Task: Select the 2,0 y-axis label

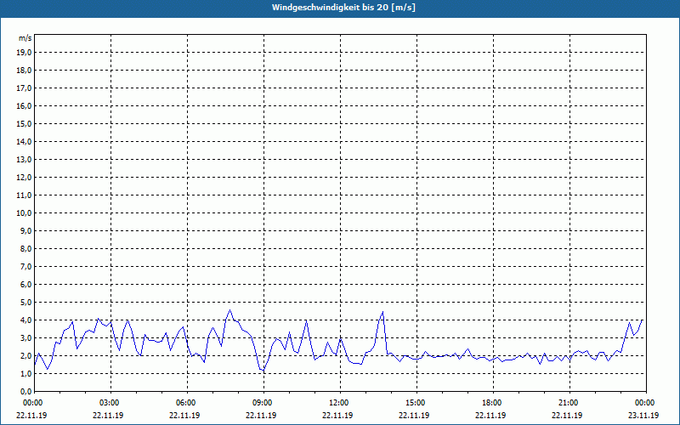Action: (x=27, y=356)
